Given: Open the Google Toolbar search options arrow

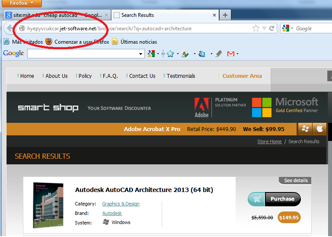Looking at the screenshot, I should click(158, 54).
